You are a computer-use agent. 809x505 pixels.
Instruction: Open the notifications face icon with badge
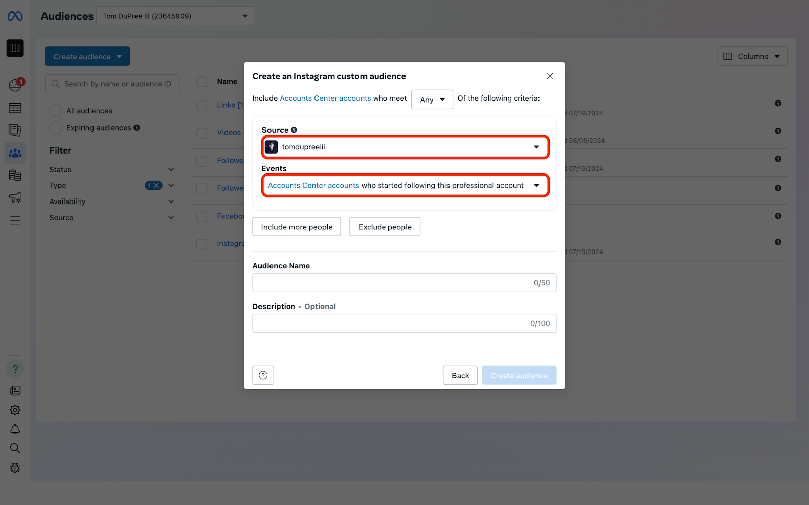[x=15, y=85]
